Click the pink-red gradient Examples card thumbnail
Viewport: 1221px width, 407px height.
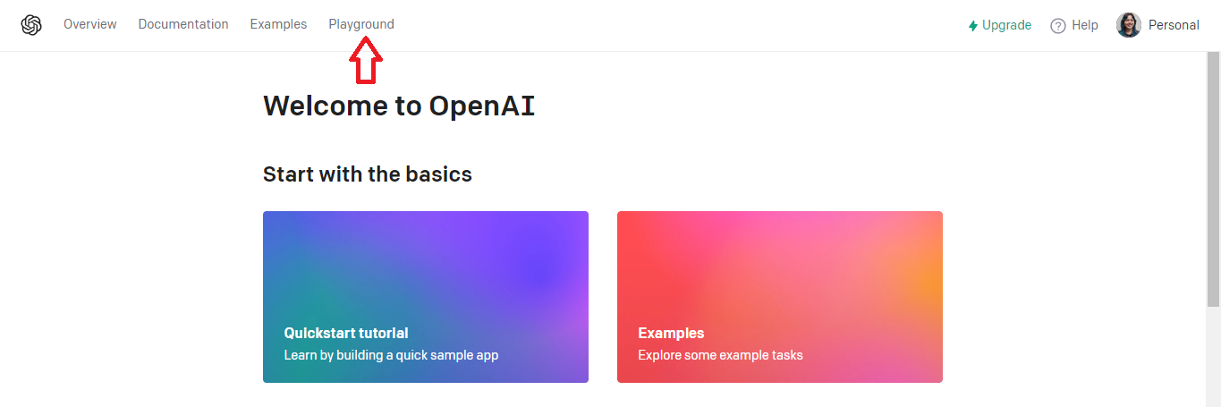(x=780, y=297)
